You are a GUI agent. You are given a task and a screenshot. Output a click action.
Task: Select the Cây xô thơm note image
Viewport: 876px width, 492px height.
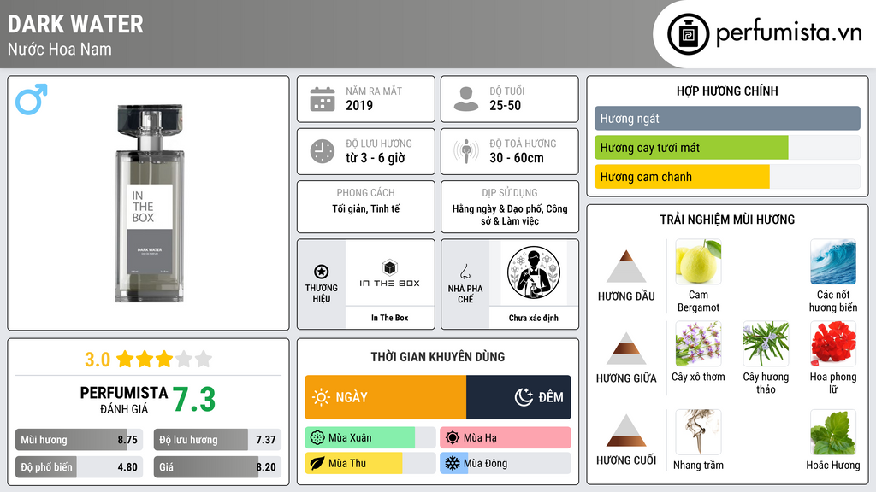tap(698, 343)
